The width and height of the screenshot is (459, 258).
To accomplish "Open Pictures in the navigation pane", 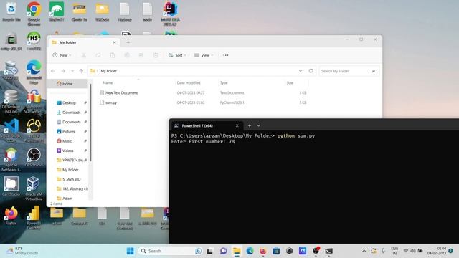I will pyautogui.click(x=69, y=132).
